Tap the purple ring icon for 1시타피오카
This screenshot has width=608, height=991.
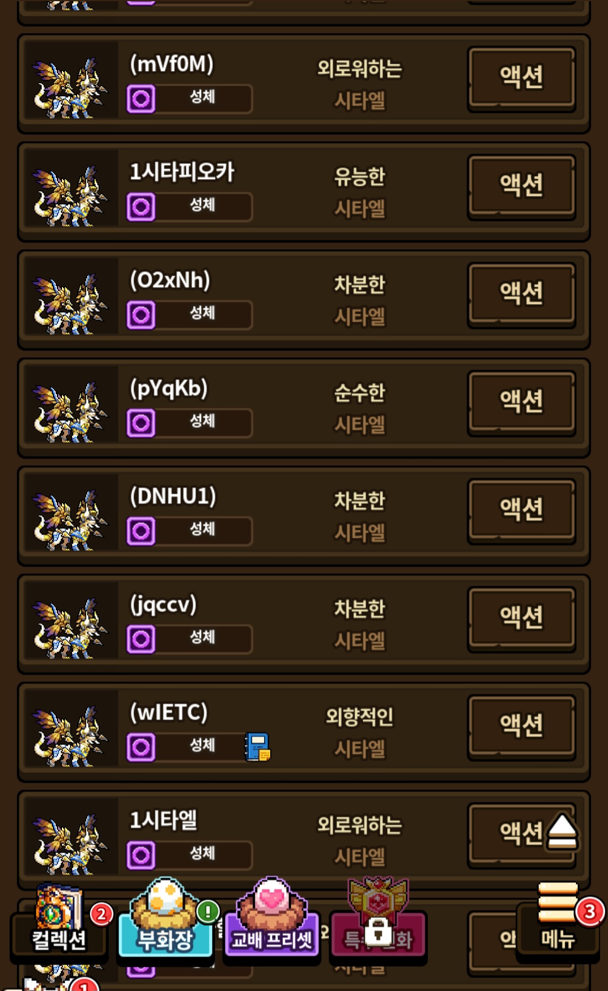[141, 207]
